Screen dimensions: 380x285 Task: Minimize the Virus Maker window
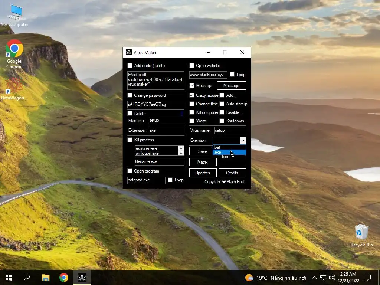[209, 52]
